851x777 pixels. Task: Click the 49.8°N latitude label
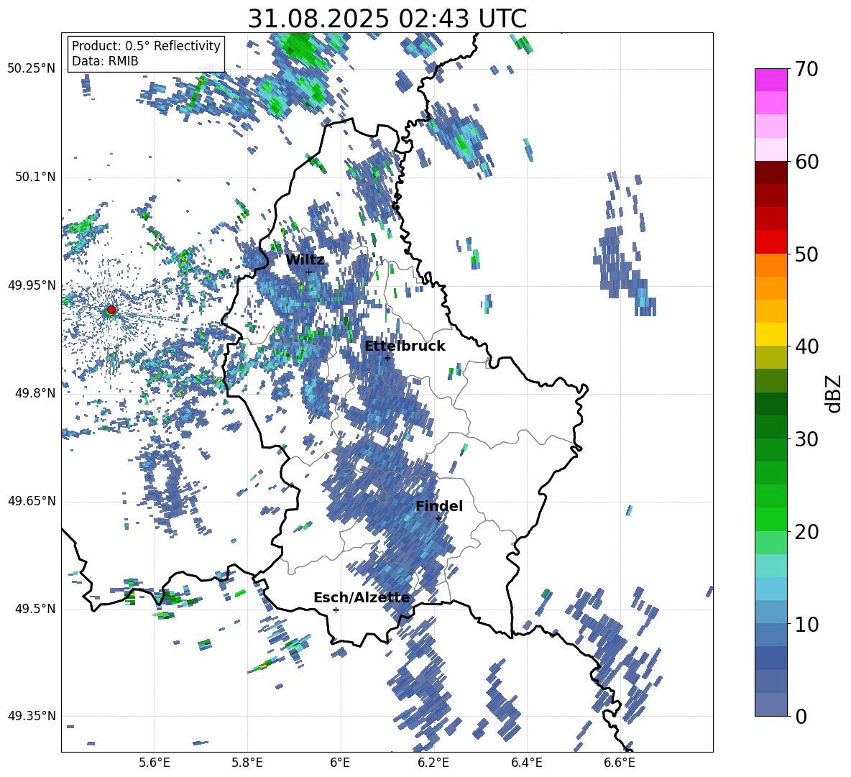point(34,393)
